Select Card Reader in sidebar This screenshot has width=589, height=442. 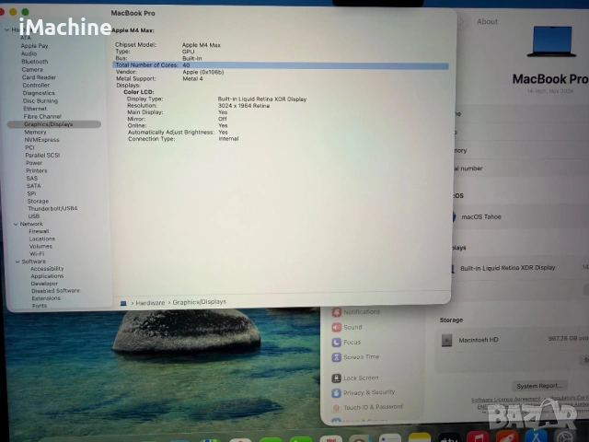click(x=39, y=77)
